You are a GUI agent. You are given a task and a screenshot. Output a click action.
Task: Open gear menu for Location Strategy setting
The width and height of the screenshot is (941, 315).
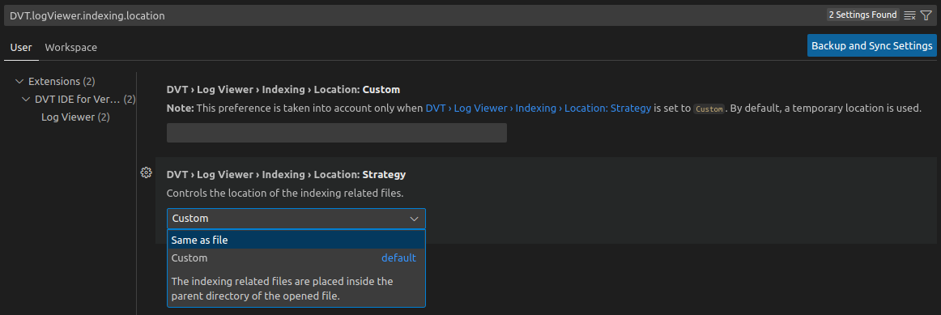point(146,172)
